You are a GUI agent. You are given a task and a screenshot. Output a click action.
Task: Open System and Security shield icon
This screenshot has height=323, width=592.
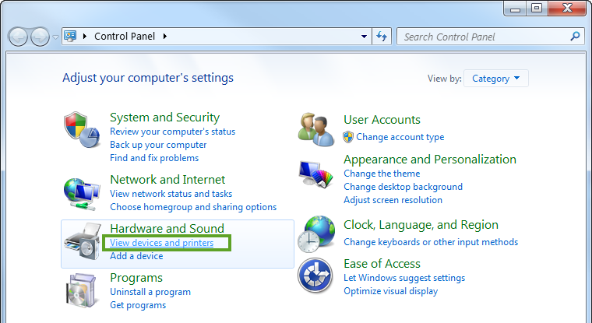point(82,129)
